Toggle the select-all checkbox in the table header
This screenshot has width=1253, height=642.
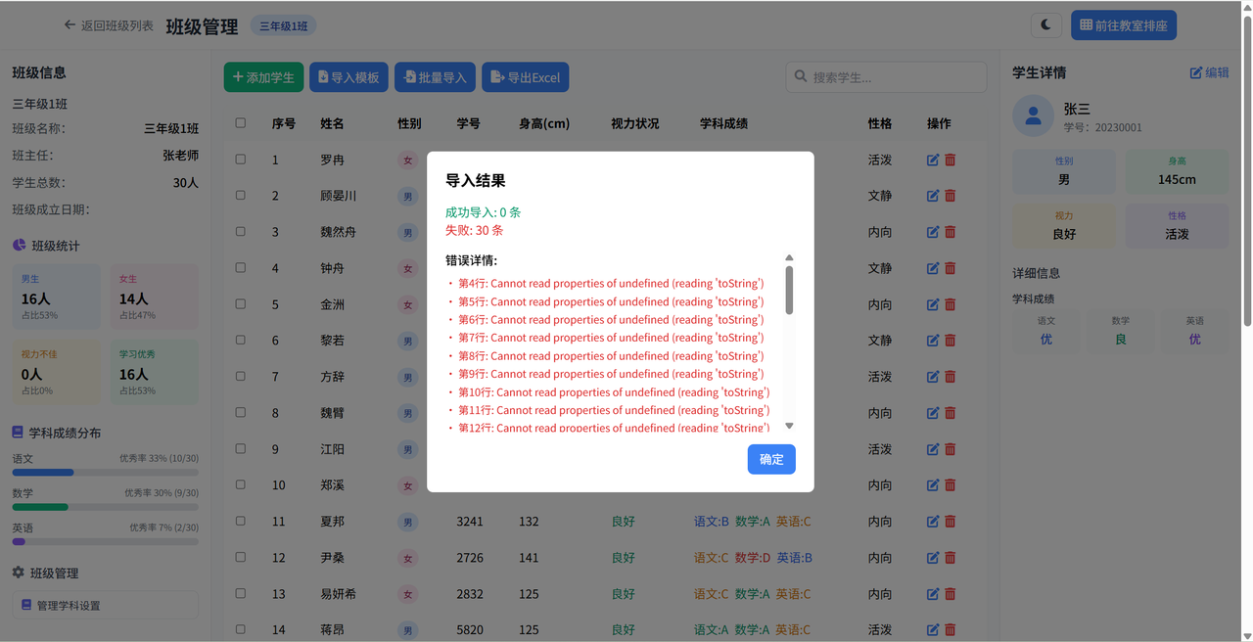click(x=240, y=123)
